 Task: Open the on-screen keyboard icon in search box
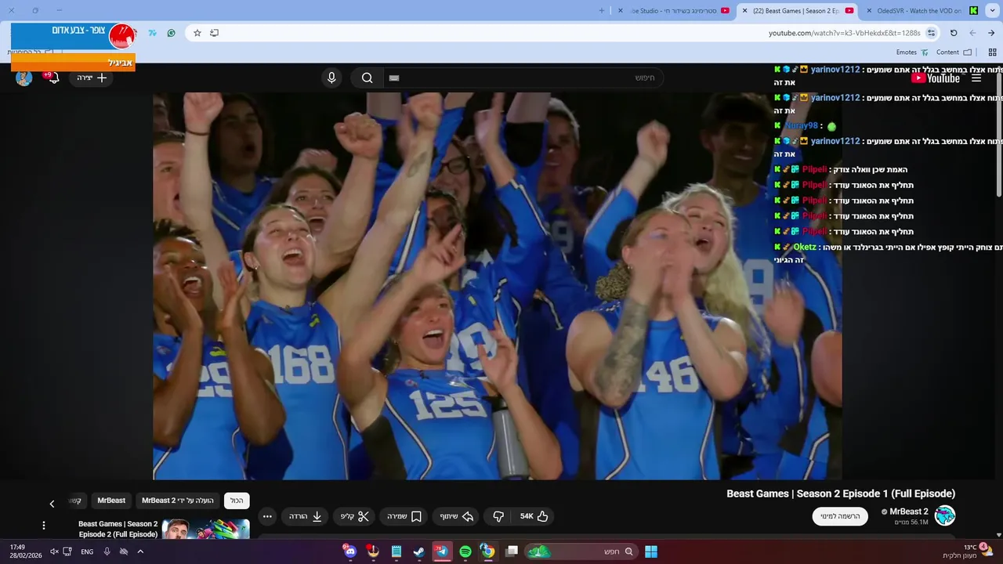[394, 78]
